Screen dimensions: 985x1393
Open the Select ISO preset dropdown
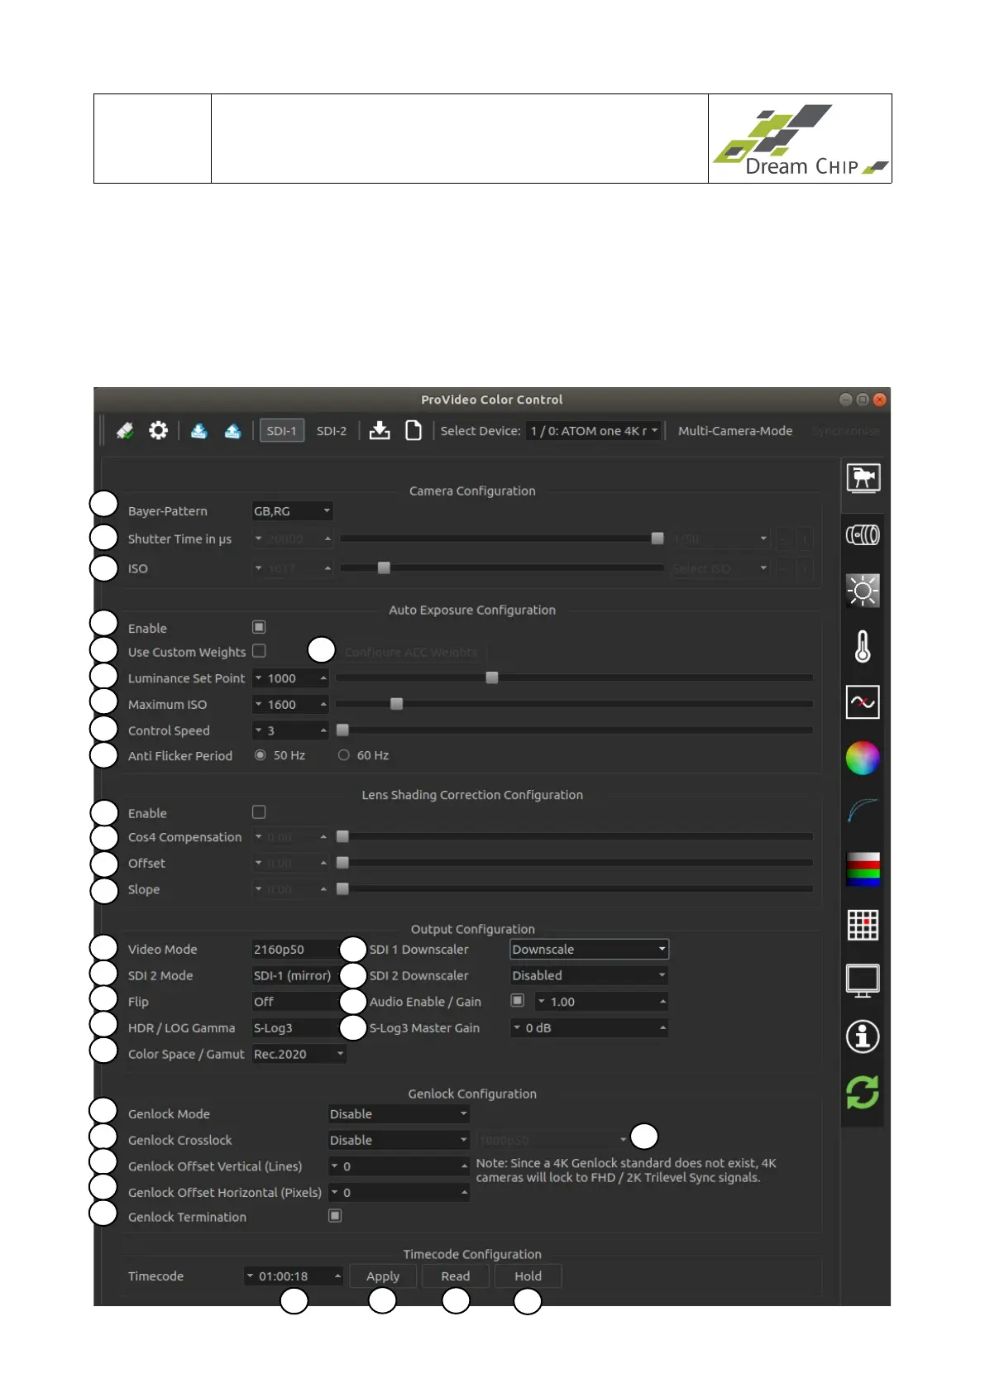(720, 569)
